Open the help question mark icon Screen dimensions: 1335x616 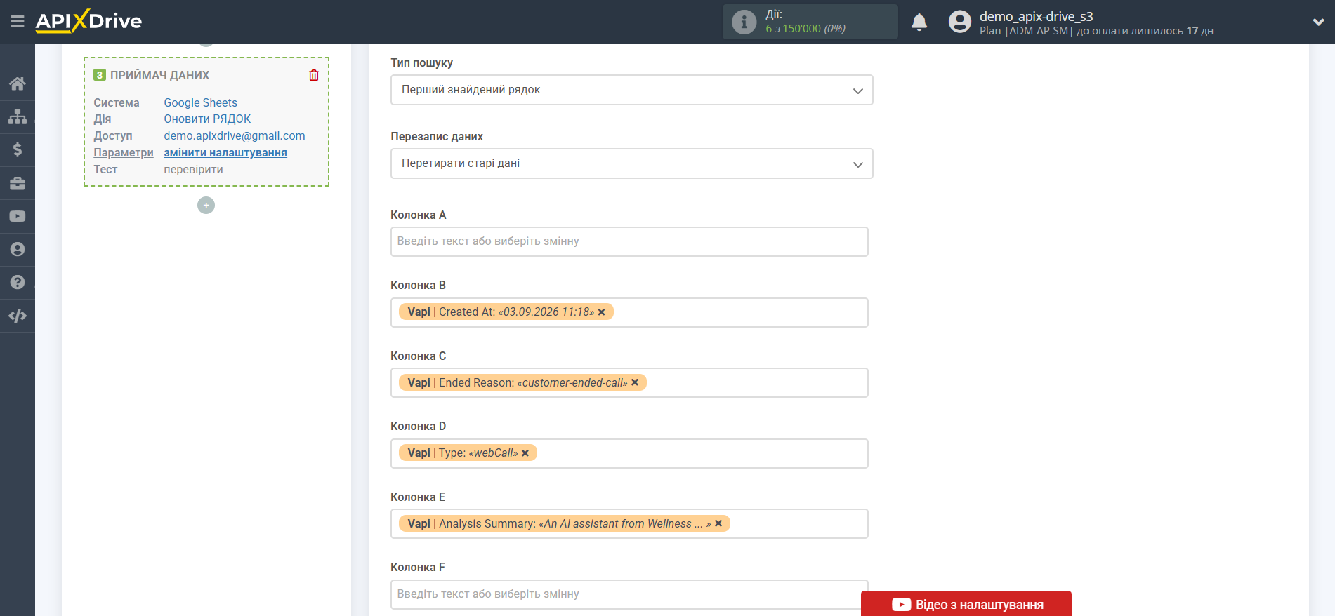pos(18,282)
